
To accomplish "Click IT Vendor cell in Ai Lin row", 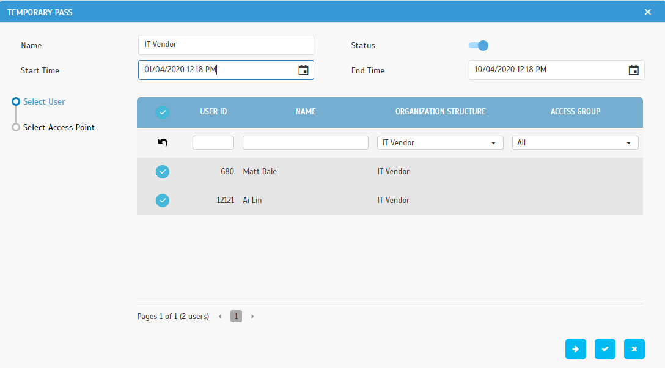I will (x=393, y=200).
